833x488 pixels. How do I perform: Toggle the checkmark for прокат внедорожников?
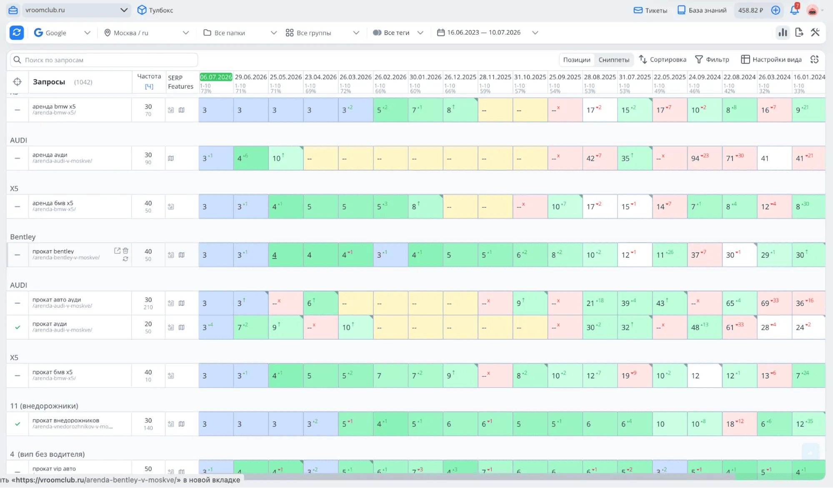(18, 424)
